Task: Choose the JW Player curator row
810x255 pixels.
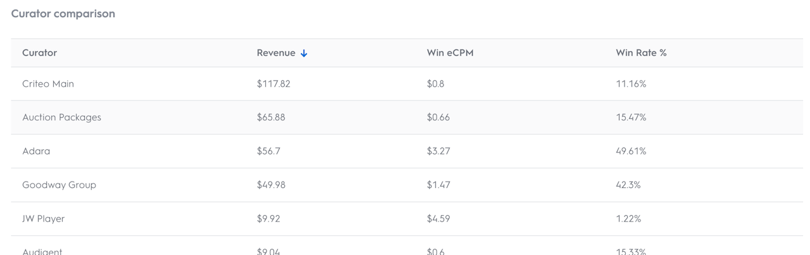Action: click(x=44, y=219)
